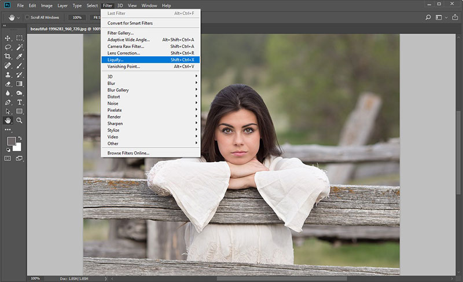
Task: Click the status bar zoom percentage field
Action: [35, 279]
